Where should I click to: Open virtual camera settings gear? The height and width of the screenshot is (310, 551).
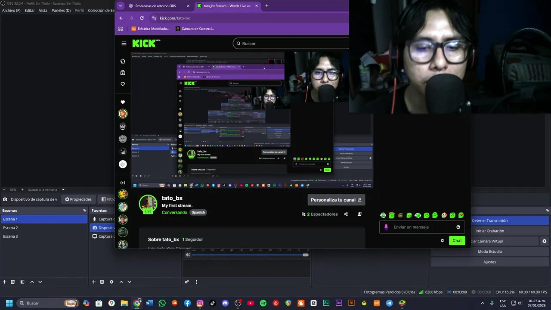point(544,241)
